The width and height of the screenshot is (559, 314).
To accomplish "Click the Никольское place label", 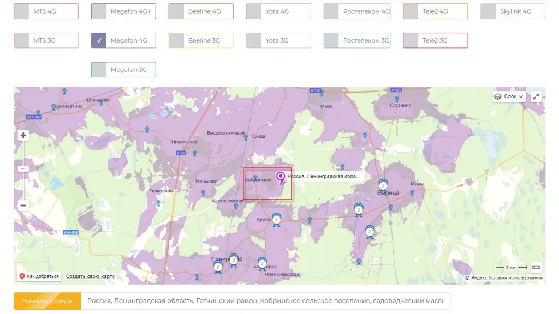I will 185,142.
